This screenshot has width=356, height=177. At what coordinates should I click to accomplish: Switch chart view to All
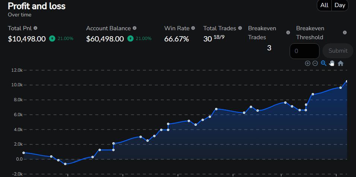click(324, 6)
